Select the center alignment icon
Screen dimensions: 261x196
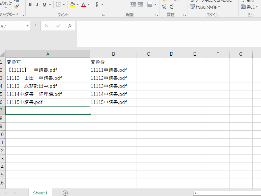(118, 4)
